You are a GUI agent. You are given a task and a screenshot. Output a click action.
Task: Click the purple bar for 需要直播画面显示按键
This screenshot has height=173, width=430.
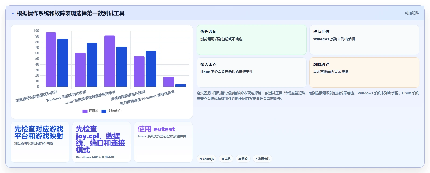pos(139,71)
